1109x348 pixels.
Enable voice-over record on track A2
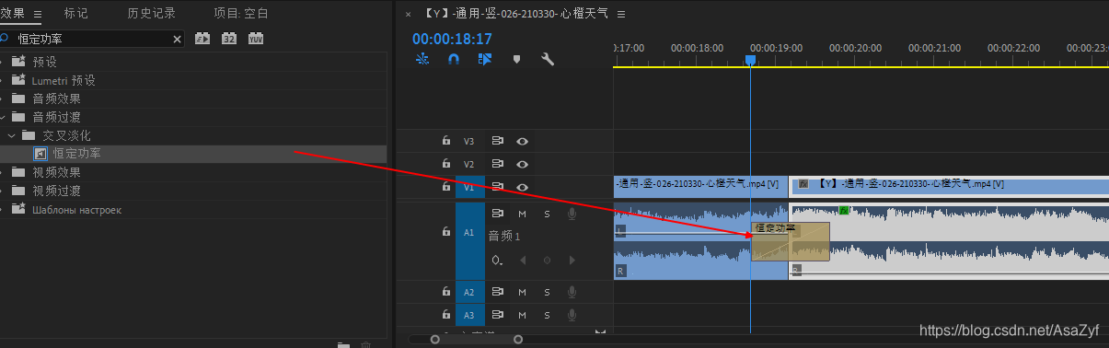(x=572, y=292)
